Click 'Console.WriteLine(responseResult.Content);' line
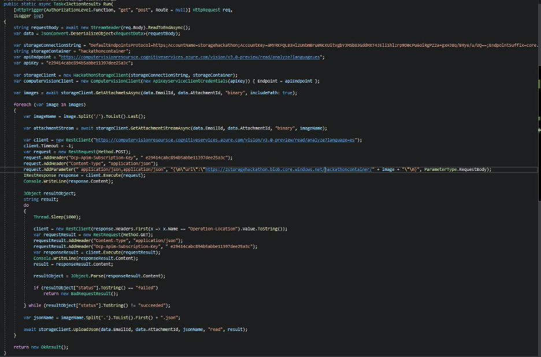 (86, 258)
